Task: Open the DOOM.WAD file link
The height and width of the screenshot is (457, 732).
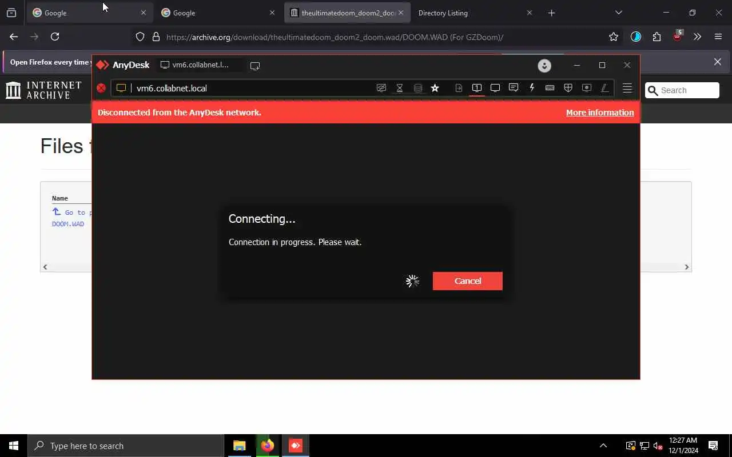Action: (x=68, y=224)
